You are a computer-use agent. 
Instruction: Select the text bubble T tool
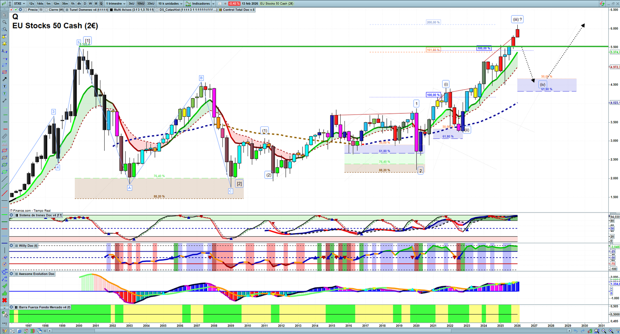pyautogui.click(x=4, y=93)
